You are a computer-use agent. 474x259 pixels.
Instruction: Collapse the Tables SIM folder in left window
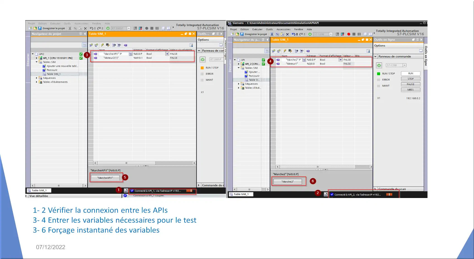[37, 62]
